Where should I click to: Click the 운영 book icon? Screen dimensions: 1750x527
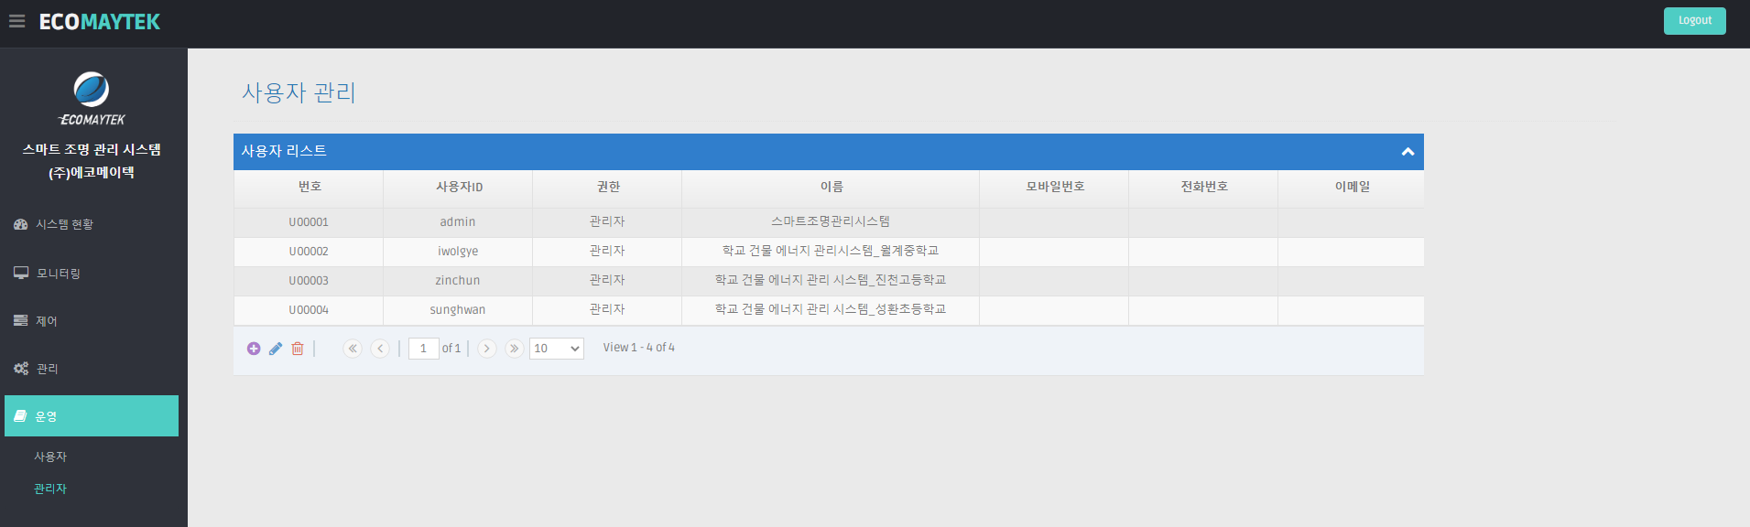pos(20,416)
